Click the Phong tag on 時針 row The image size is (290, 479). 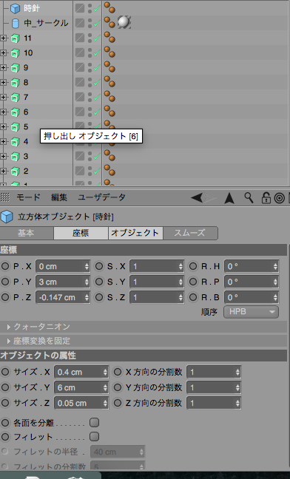(x=109, y=7)
